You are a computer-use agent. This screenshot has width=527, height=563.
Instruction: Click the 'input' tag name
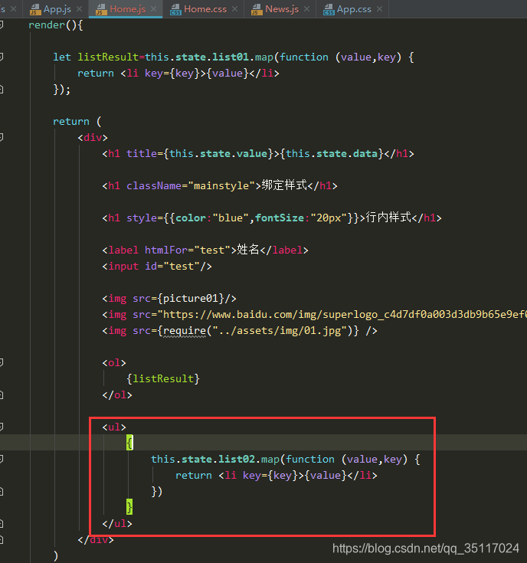click(x=123, y=266)
